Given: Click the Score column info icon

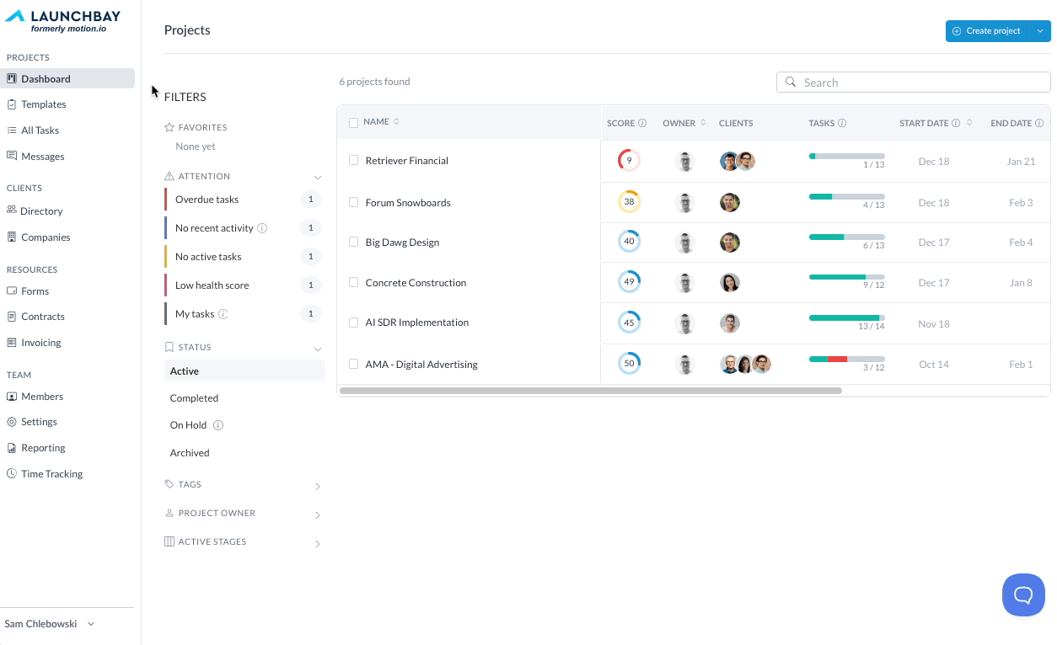Looking at the screenshot, I should tap(642, 123).
